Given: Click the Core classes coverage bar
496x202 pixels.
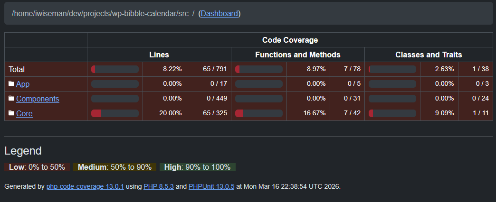Looking at the screenshot, I should click(392, 113).
